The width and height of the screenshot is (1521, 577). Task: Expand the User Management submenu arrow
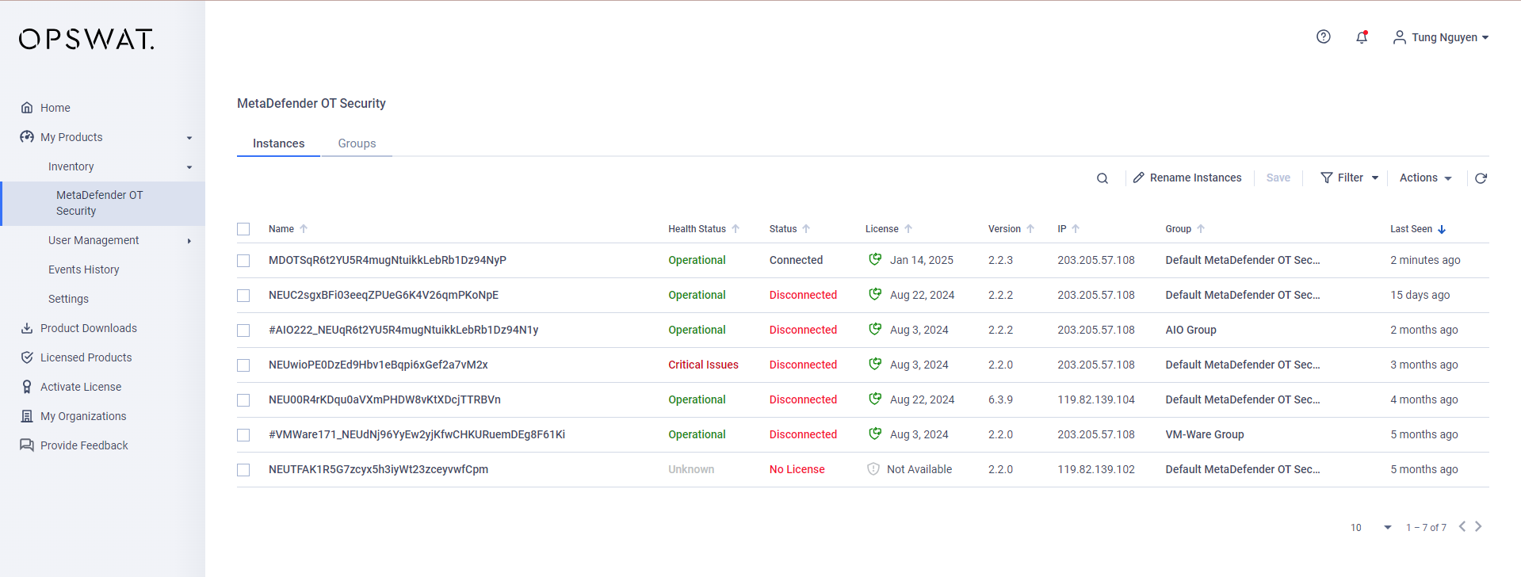(189, 241)
